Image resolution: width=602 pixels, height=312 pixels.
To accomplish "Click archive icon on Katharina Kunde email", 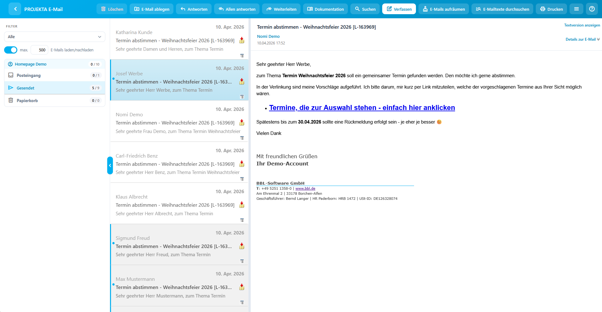I will [x=242, y=40].
